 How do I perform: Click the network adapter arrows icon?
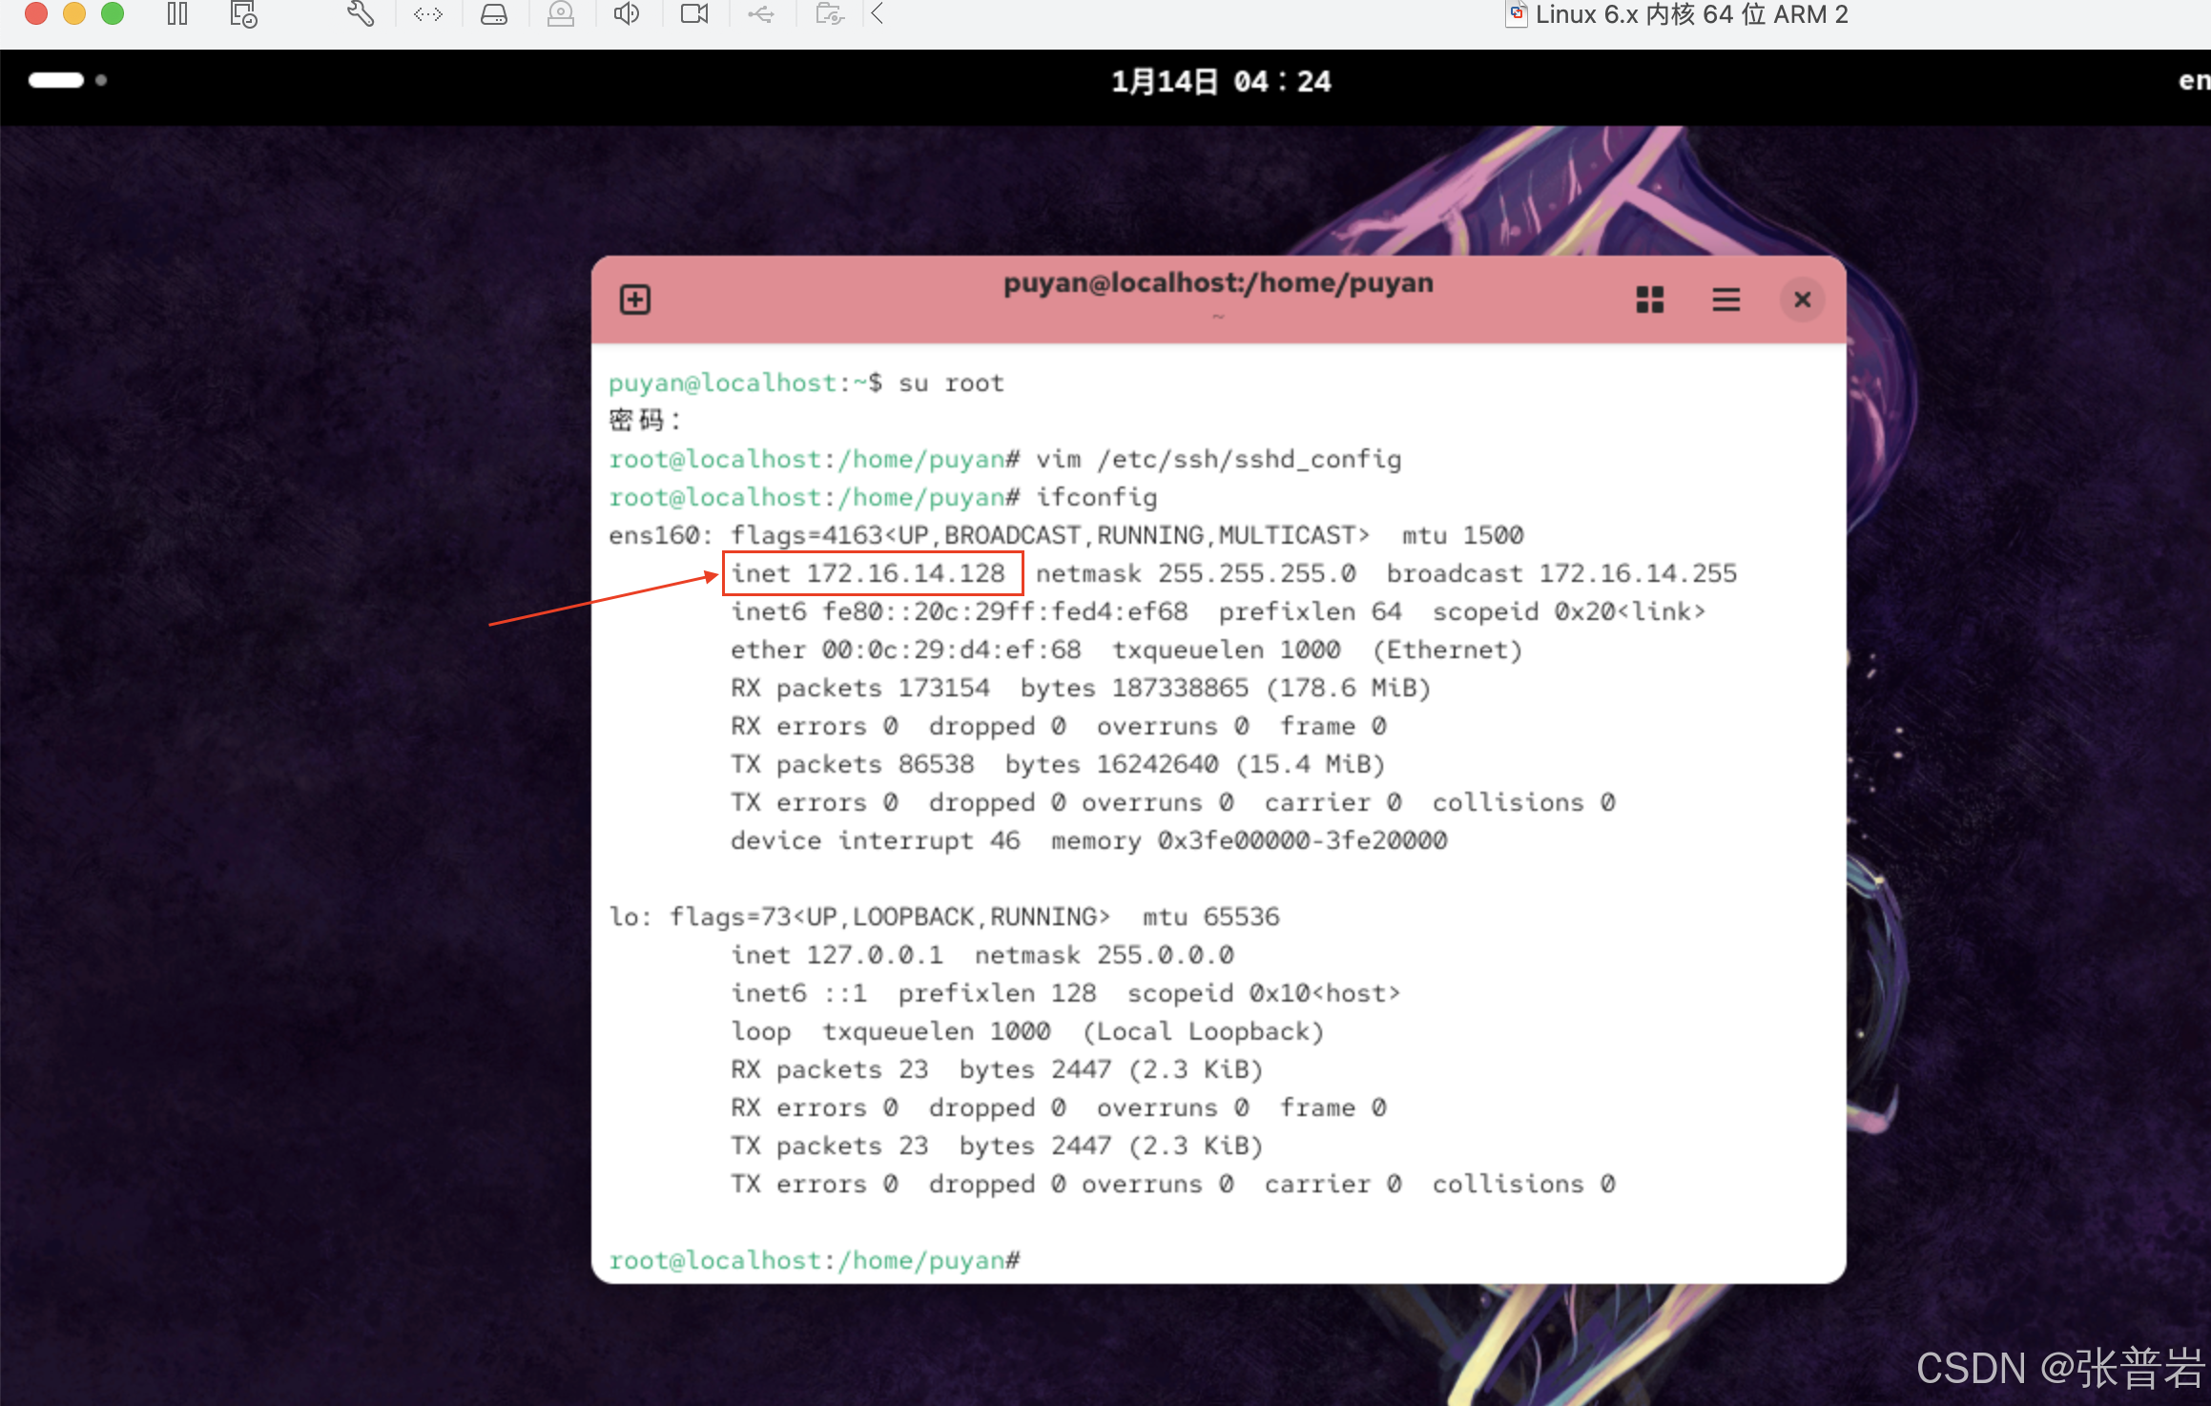pos(428,14)
